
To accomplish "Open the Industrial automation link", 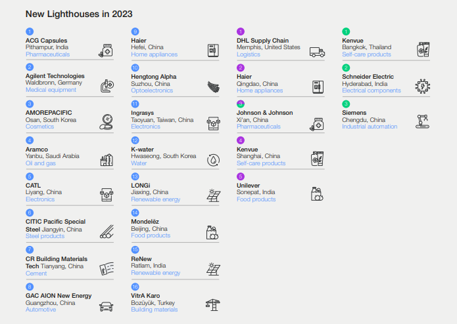I will click(x=370, y=127).
